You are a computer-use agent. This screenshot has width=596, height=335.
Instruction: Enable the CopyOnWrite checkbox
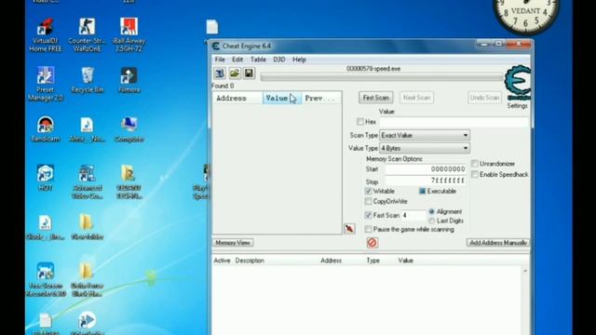tap(369, 201)
